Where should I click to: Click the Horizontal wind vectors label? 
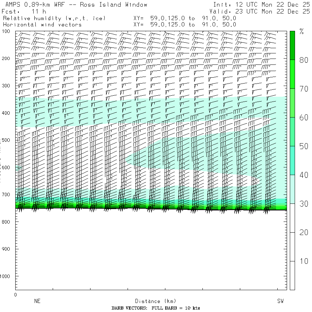point(42,25)
